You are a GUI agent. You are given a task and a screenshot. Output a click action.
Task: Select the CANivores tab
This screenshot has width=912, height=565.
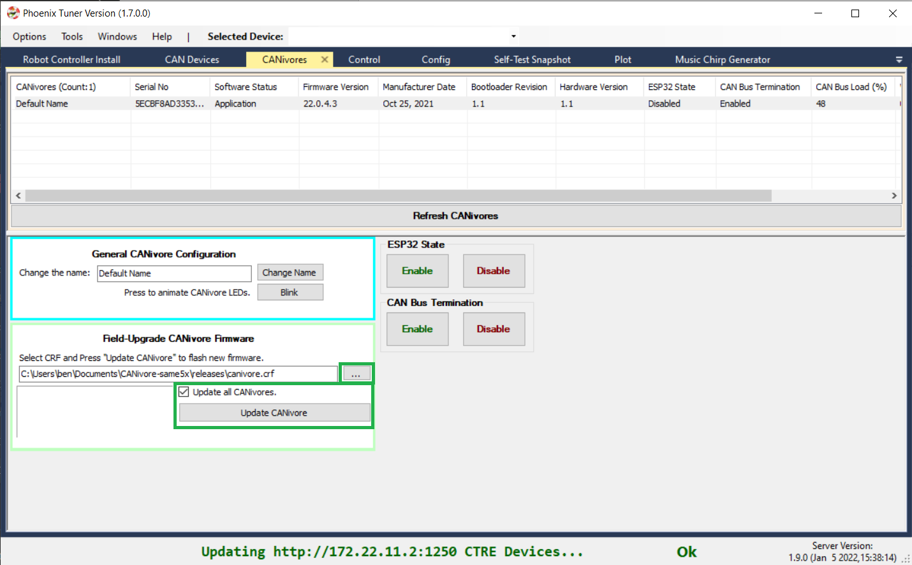pyautogui.click(x=284, y=59)
